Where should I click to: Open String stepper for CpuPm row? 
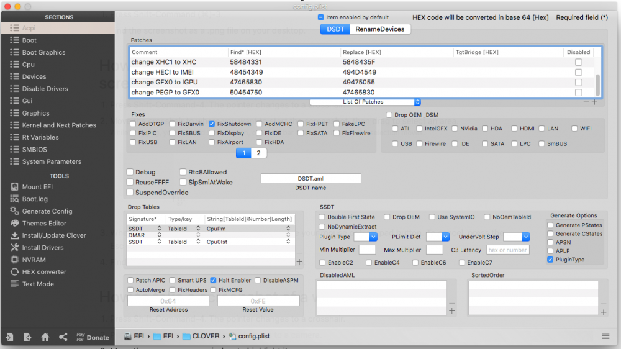click(x=288, y=229)
